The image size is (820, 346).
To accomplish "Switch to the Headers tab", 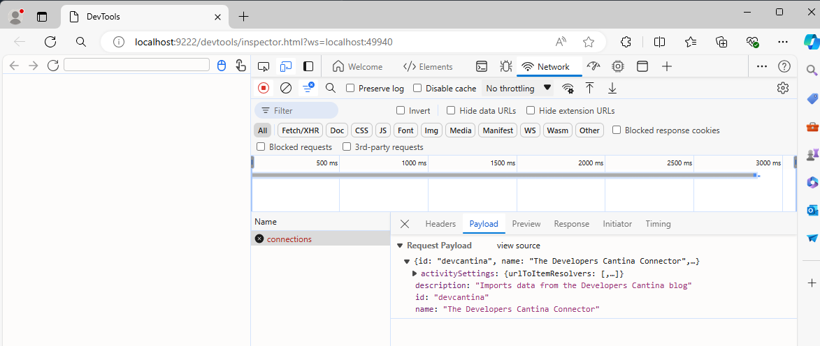I will 440,224.
